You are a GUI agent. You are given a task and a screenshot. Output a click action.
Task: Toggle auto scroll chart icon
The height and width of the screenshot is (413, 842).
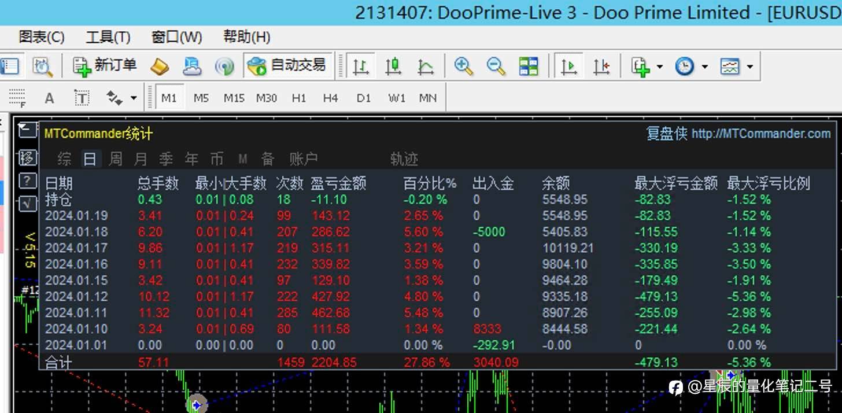(x=570, y=67)
